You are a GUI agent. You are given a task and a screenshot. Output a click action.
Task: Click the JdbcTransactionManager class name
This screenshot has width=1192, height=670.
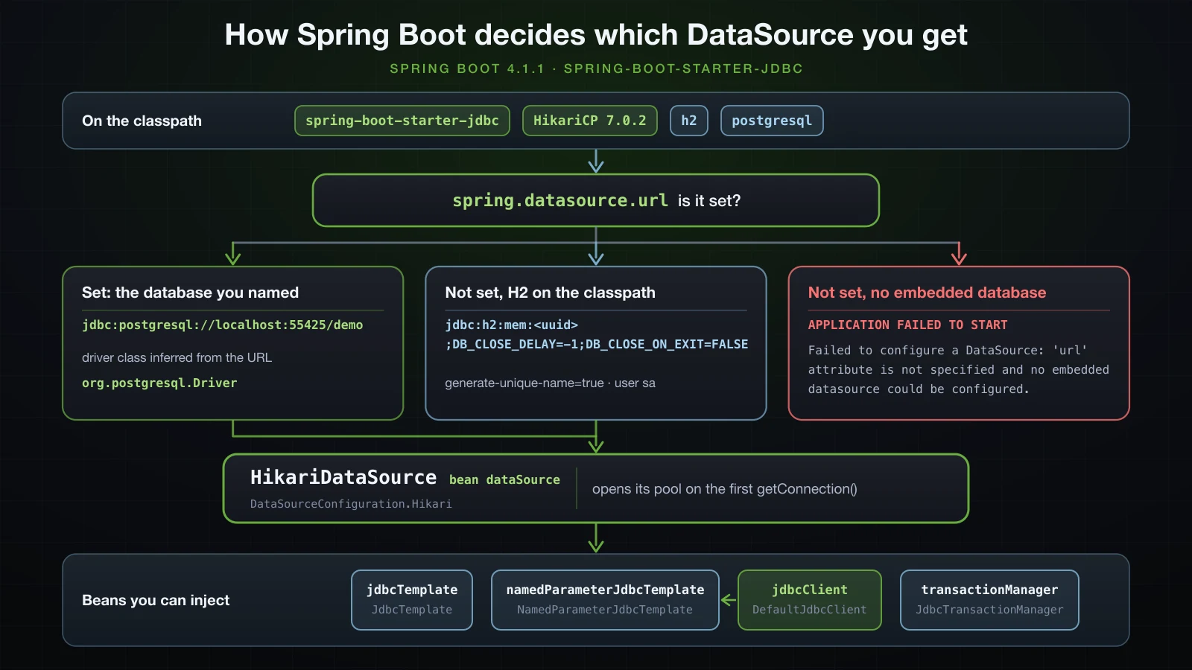tap(989, 610)
